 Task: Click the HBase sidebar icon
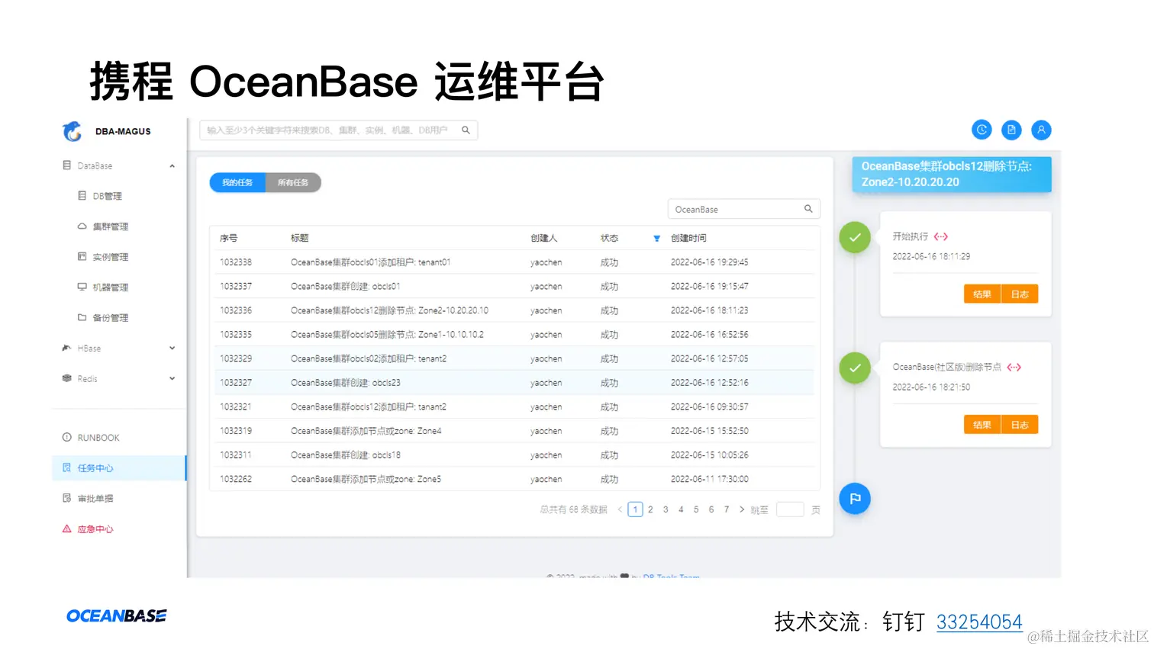click(67, 348)
